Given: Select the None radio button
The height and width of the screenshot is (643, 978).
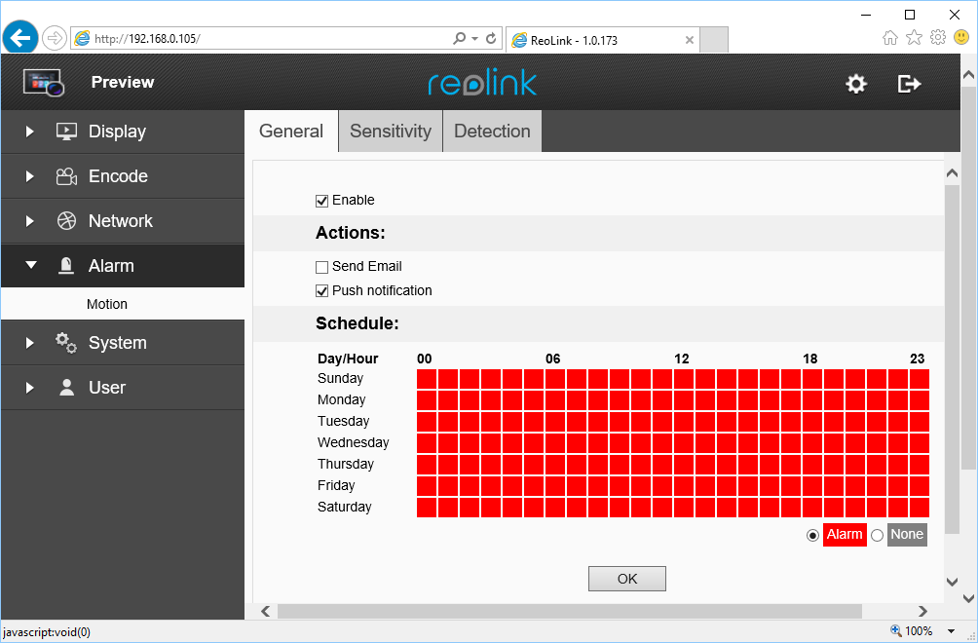Looking at the screenshot, I should click(877, 535).
